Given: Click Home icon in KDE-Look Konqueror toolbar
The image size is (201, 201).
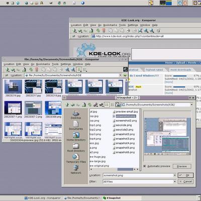Looking at the screenshot, I should click(x=91, y=31).
